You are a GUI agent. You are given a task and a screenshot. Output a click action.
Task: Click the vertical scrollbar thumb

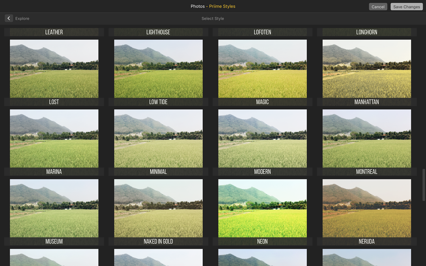tap(423, 185)
